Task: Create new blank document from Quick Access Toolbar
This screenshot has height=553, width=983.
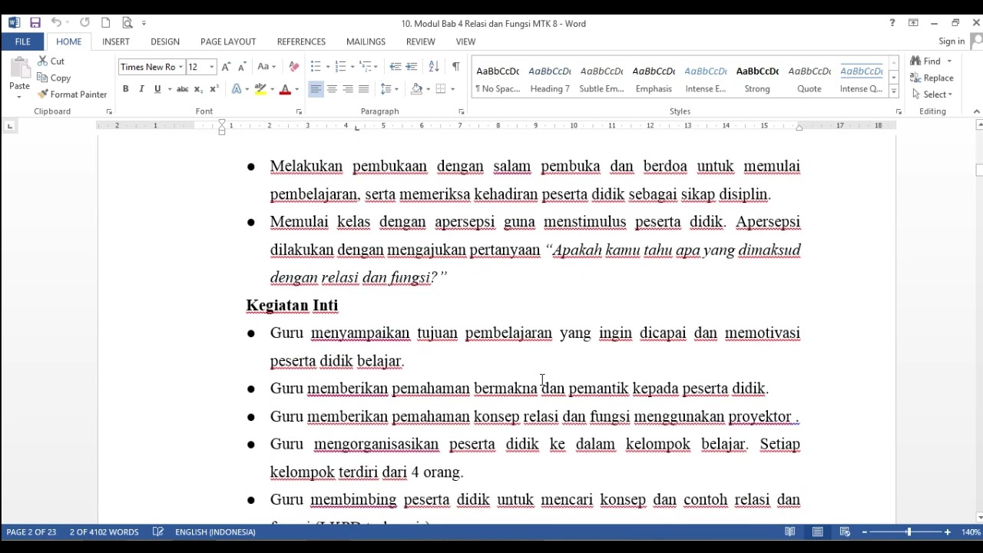Action: 106,23
